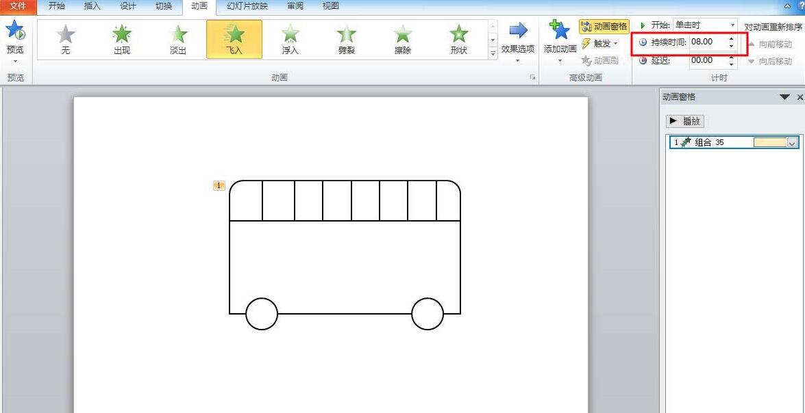Increase 延迟 delay with up arrow
The width and height of the screenshot is (805, 413).
coord(732,57)
